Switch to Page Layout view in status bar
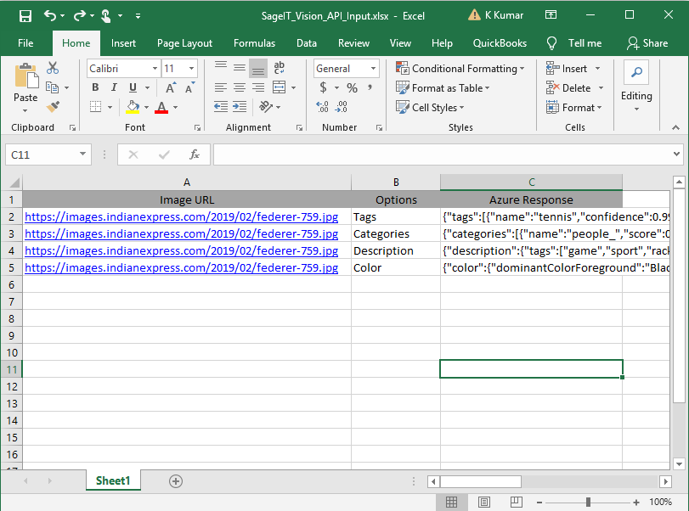The width and height of the screenshot is (689, 511). tap(482, 502)
